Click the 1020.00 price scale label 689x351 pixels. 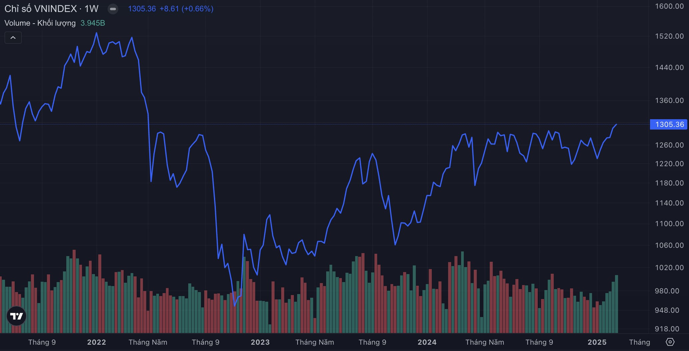[669, 268]
